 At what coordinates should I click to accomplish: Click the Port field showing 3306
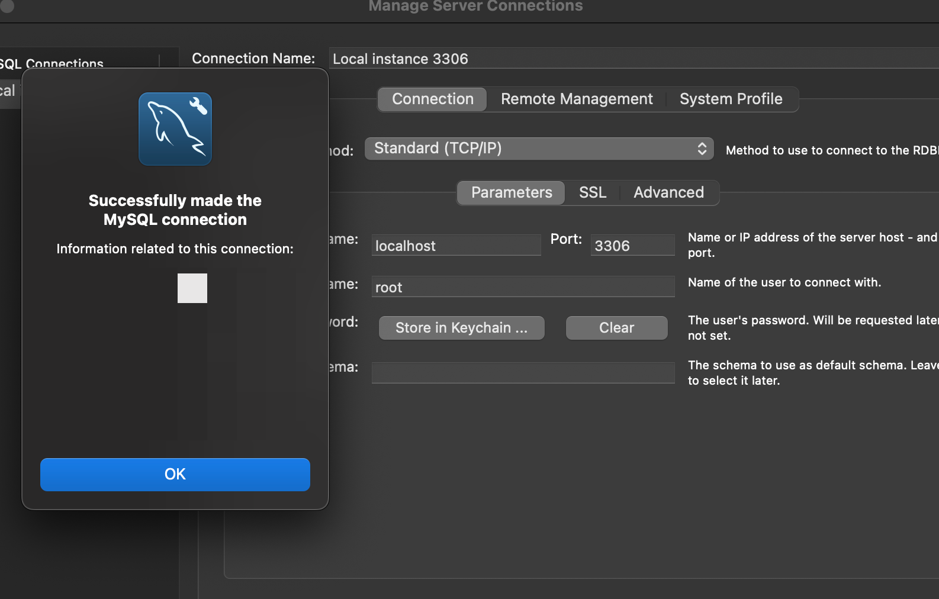(x=632, y=246)
